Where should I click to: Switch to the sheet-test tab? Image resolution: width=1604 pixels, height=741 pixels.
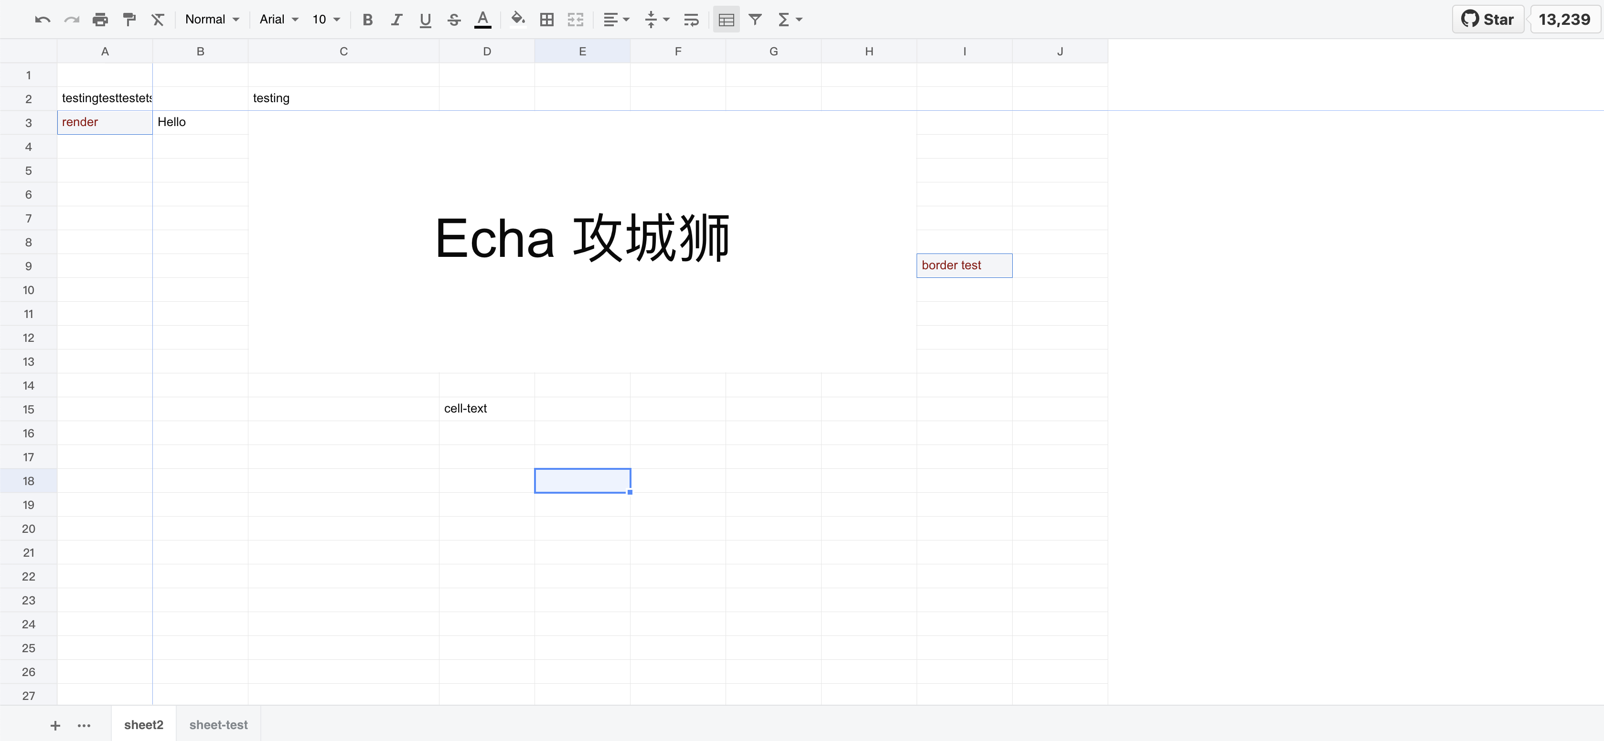(218, 725)
